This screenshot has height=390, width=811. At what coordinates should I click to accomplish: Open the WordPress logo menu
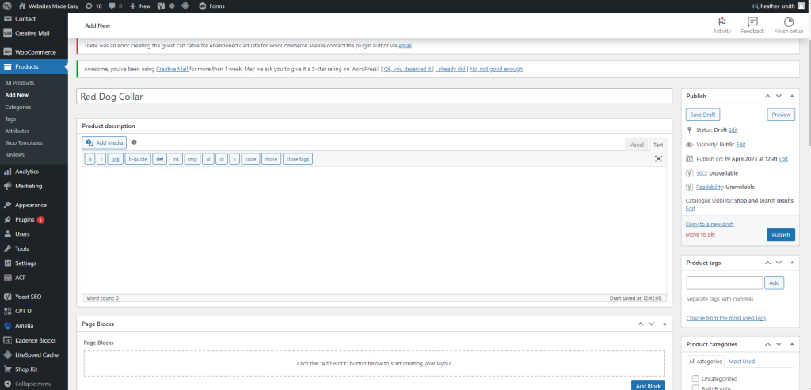point(7,6)
